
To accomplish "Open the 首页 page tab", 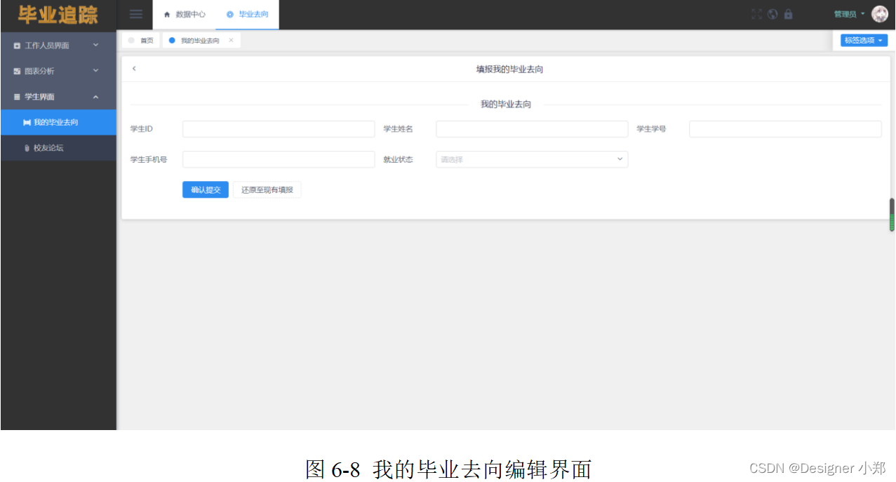I will [141, 41].
